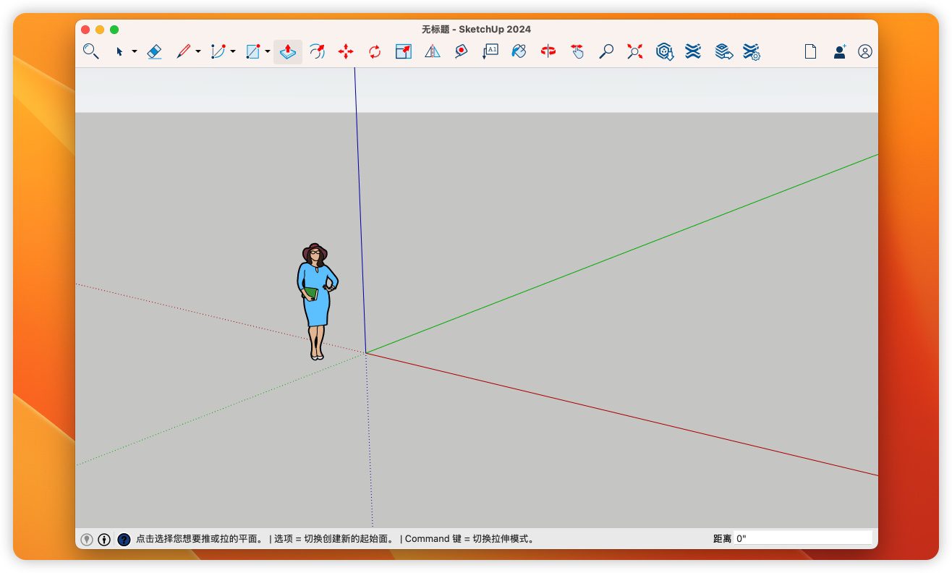Open the Pencil line tool dropdown arrow
952x573 pixels.
pos(198,51)
